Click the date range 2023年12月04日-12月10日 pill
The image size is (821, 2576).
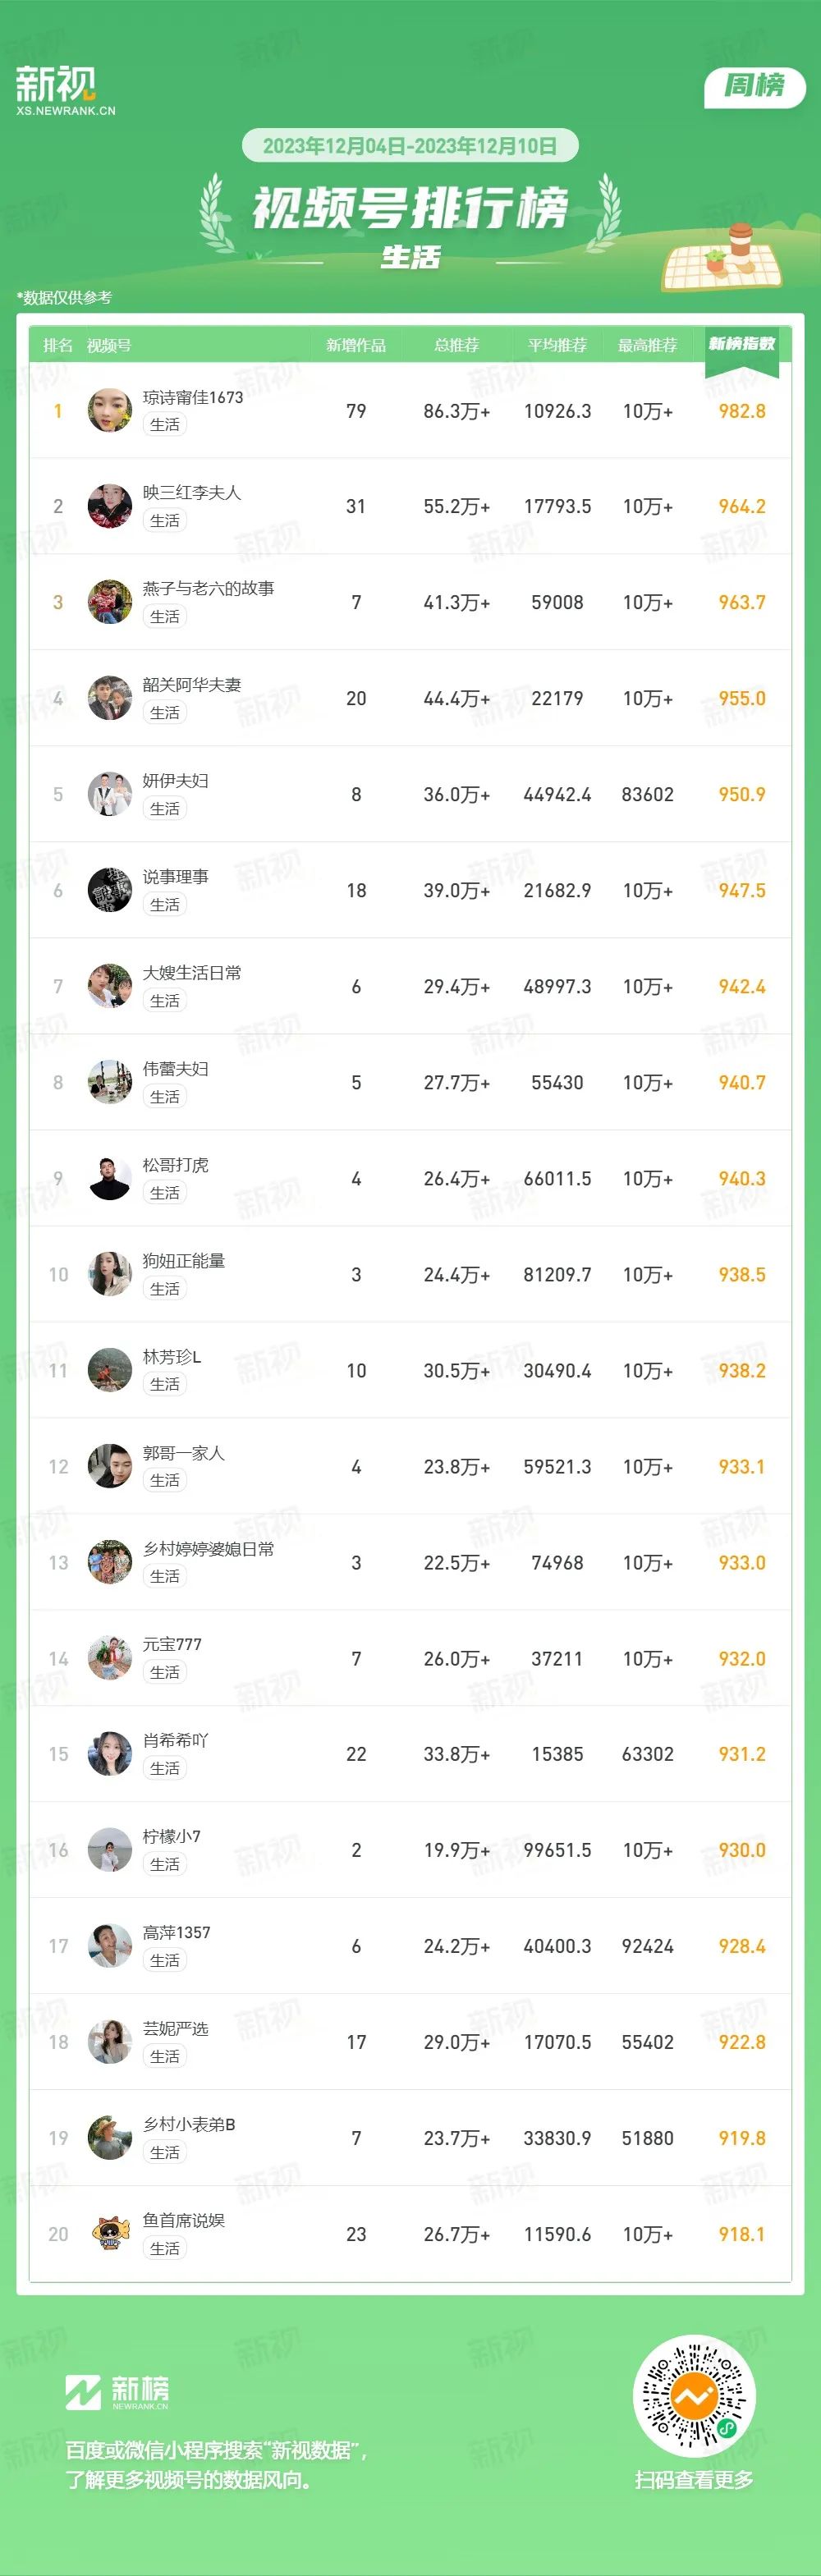(410, 146)
